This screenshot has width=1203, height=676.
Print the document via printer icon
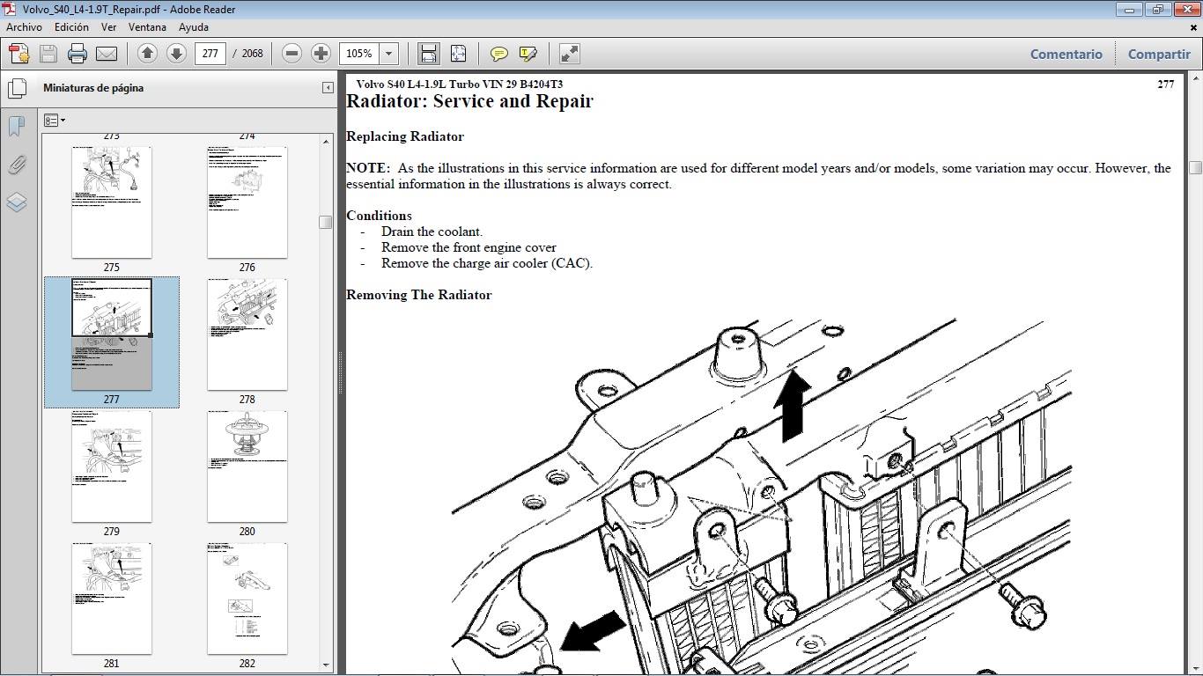(77, 54)
